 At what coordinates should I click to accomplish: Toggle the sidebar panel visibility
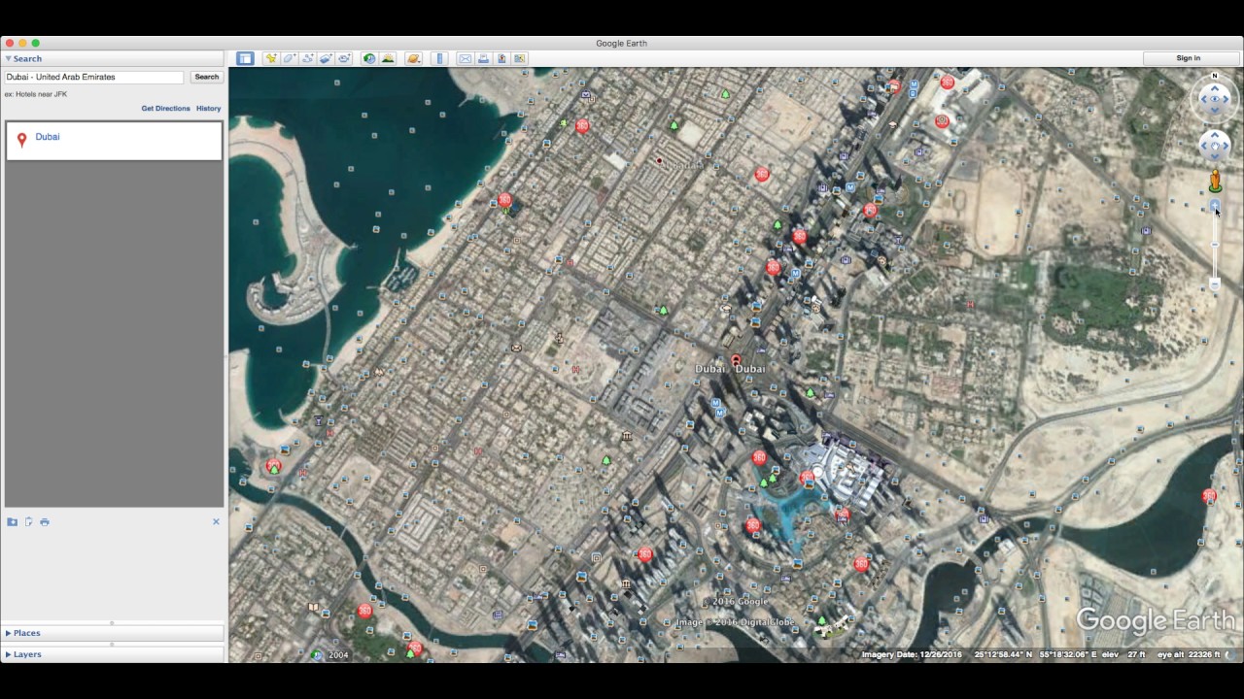[x=245, y=58]
